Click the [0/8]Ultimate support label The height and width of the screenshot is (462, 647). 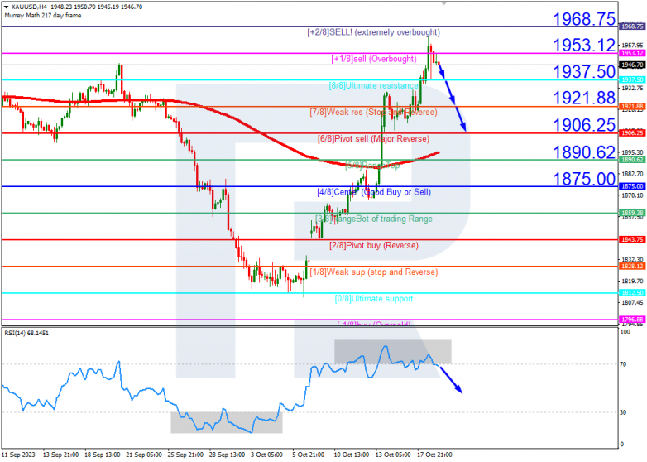coord(374,299)
